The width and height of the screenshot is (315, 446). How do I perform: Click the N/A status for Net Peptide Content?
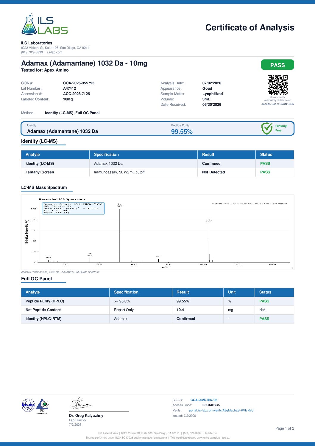(262, 310)
